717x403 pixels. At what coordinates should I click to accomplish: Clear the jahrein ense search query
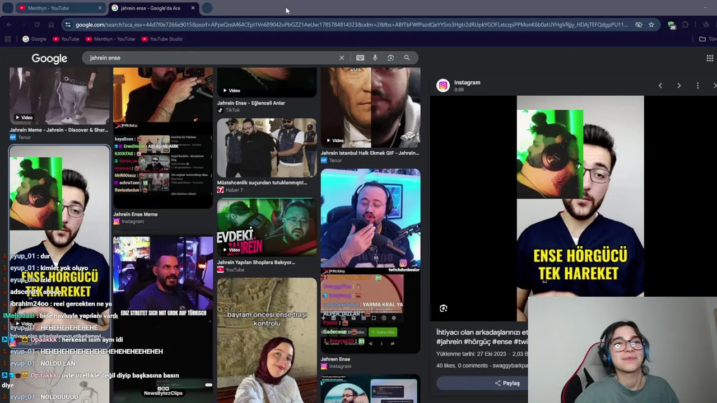342,58
